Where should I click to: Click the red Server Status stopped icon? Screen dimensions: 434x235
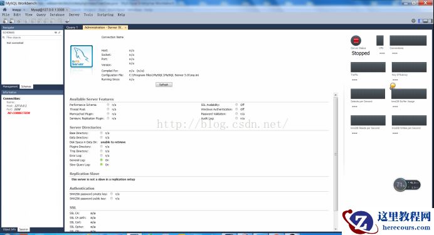pos(356,41)
